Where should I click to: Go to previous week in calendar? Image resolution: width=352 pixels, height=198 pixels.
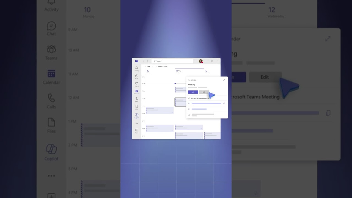153,66
